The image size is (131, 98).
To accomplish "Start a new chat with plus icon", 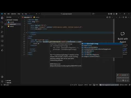I will 120,17.
